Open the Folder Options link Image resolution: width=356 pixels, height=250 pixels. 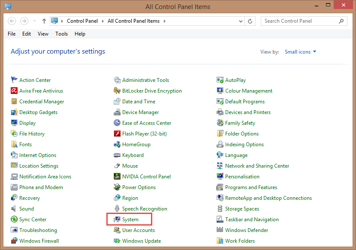point(242,134)
